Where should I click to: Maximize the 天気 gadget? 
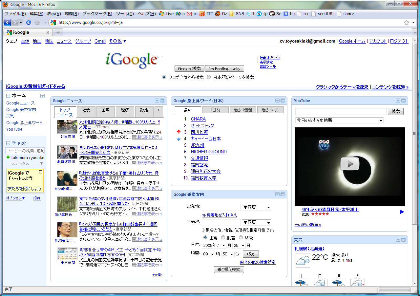[403, 240]
